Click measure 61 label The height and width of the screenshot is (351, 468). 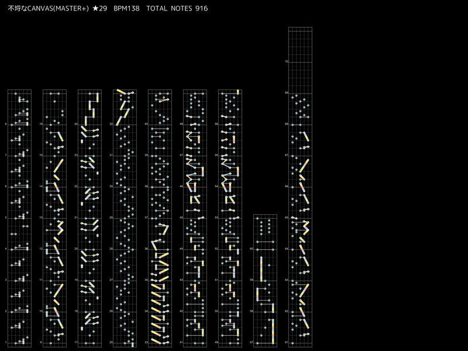(286, 342)
